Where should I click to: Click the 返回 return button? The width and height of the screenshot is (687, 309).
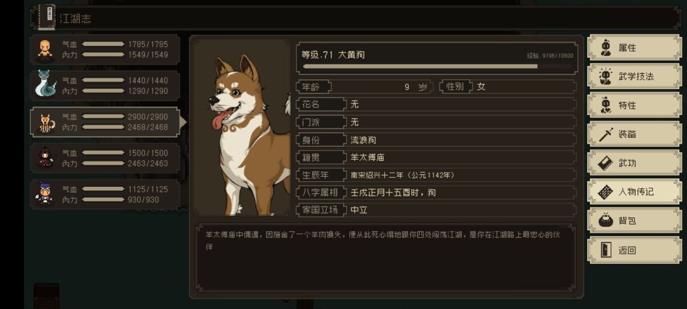634,251
